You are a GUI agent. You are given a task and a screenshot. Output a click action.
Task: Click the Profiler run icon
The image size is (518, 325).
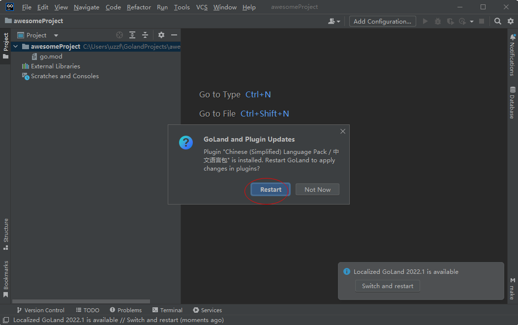click(462, 21)
